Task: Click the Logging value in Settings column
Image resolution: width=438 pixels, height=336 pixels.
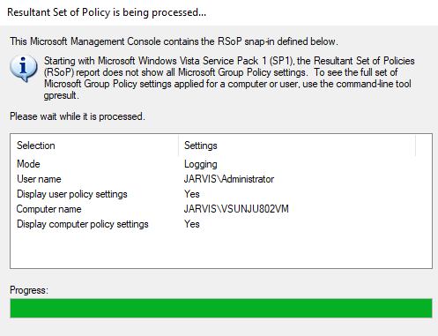Action: (x=201, y=164)
